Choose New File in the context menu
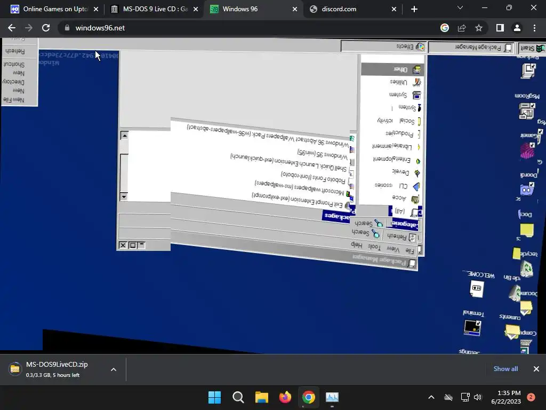The height and width of the screenshot is (410, 546). pyautogui.click(x=14, y=100)
